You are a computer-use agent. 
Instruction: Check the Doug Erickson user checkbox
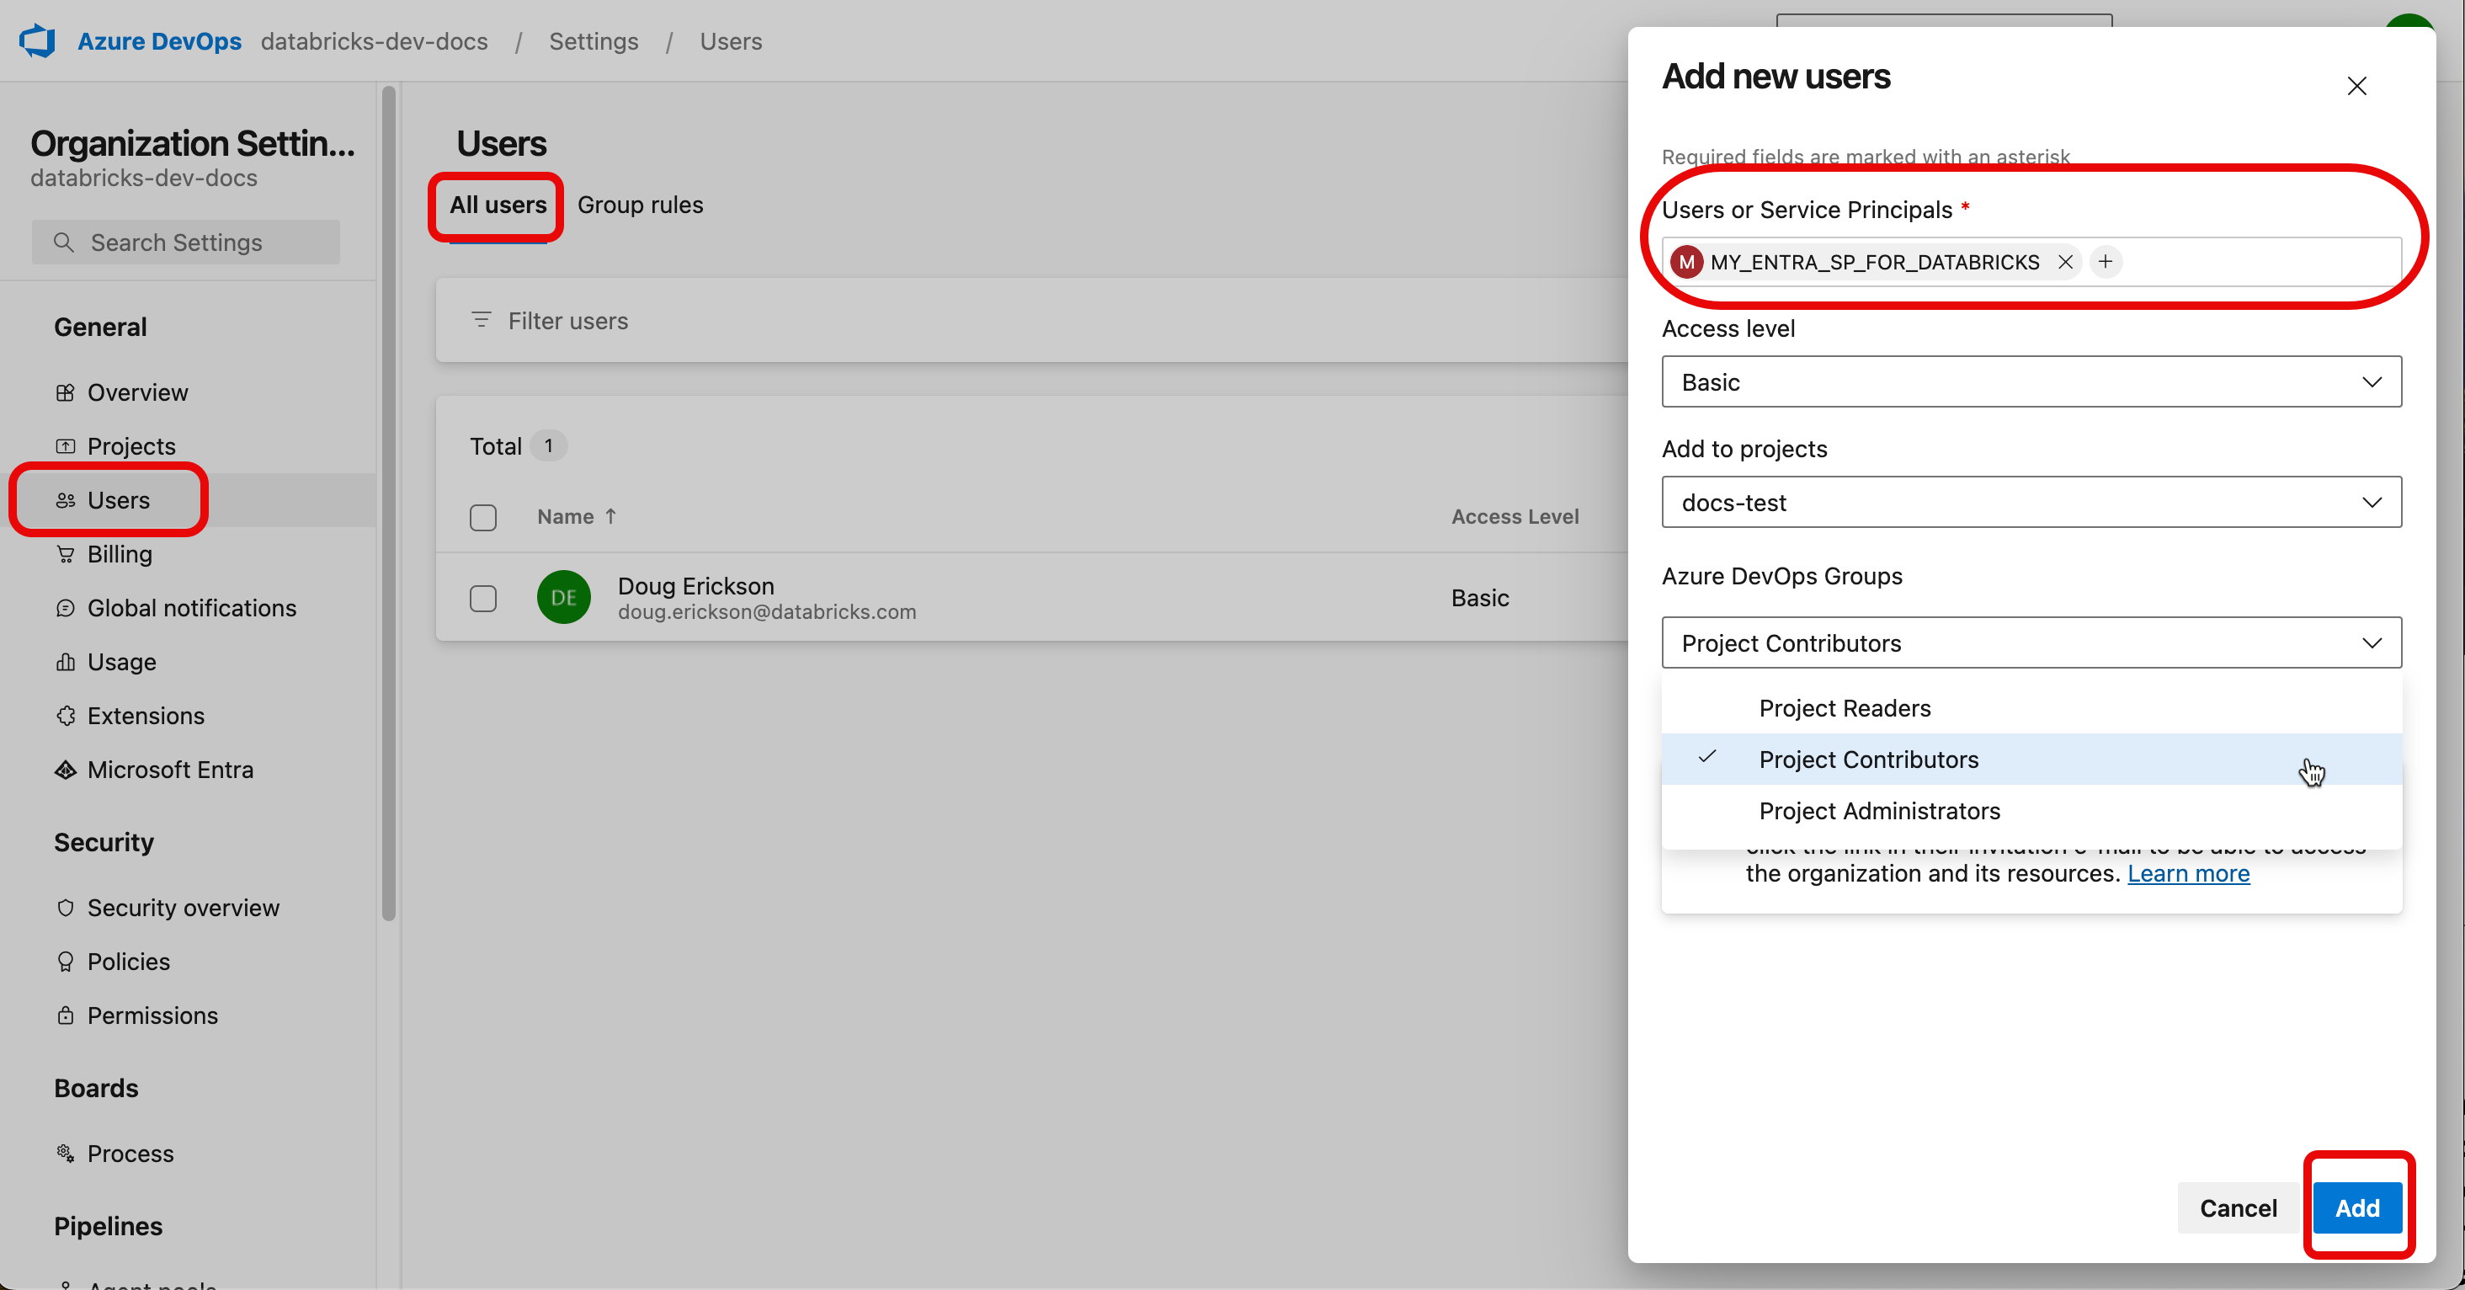click(484, 597)
